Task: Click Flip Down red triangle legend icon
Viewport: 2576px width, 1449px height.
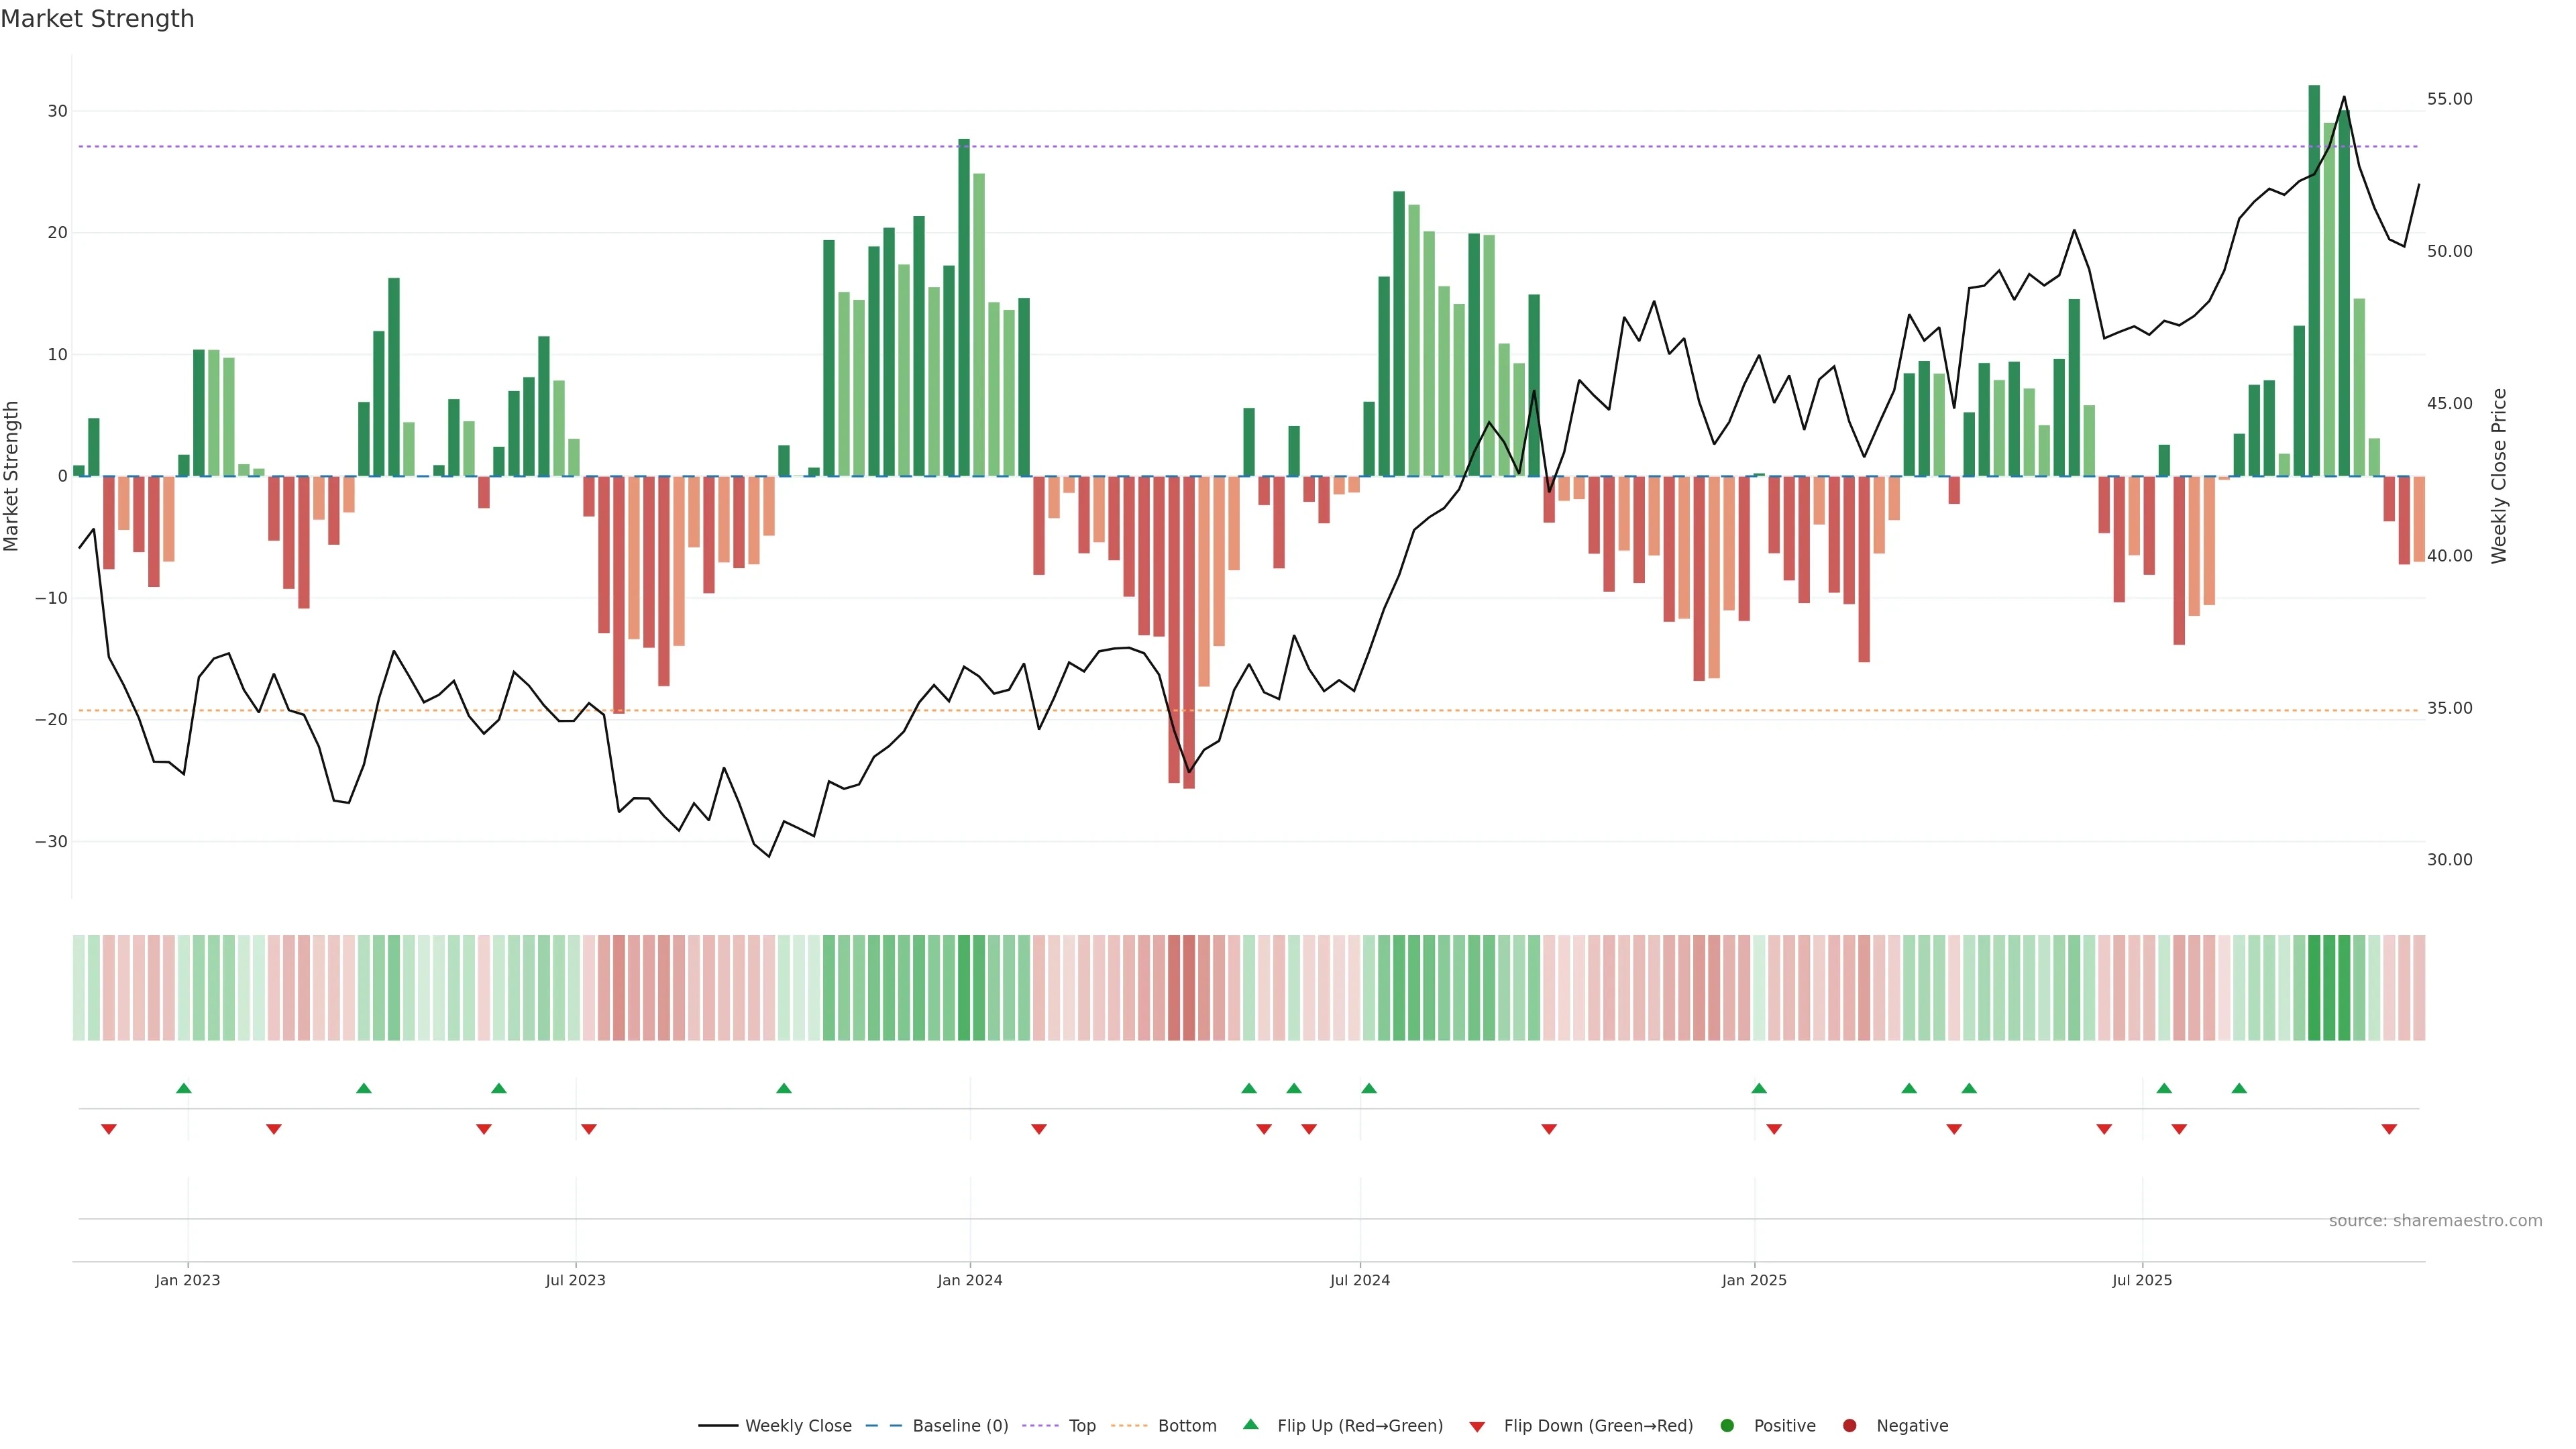Action: (x=1477, y=1427)
